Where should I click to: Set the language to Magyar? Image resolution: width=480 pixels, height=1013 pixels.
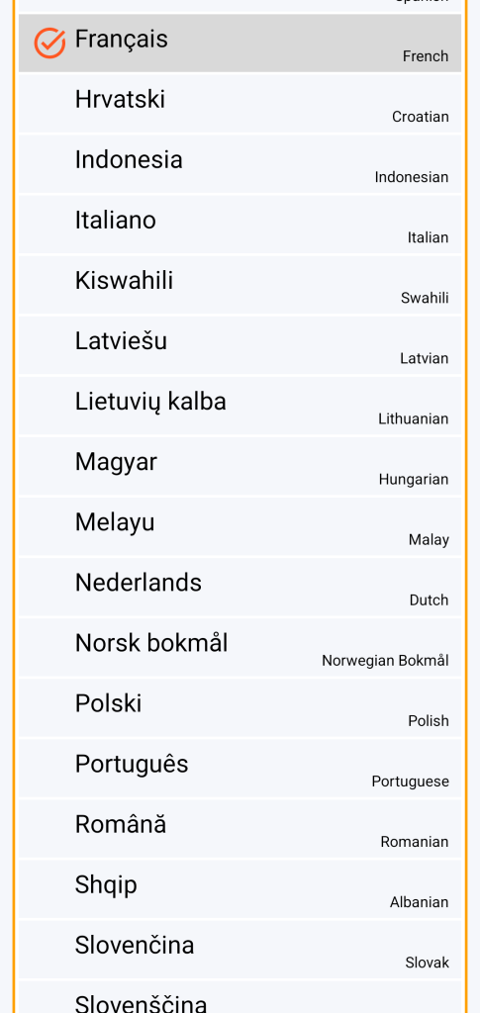click(x=240, y=466)
